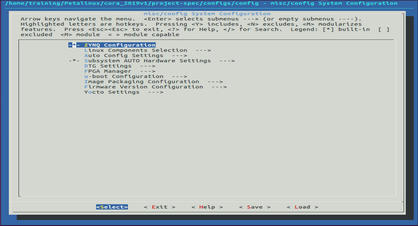This screenshot has height=226, width=418.
Task: Toggle the Subsystem AUTO Hardware Settings marker
Action: 73,61
